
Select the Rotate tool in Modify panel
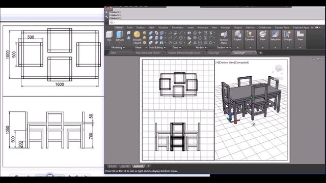click(x=200, y=38)
